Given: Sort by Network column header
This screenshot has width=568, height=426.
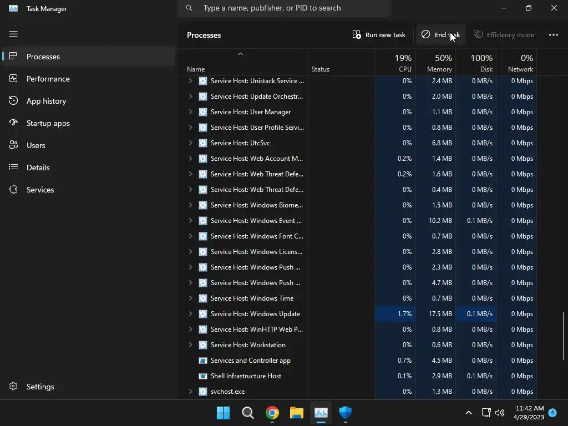Looking at the screenshot, I should pyautogui.click(x=516, y=63).
